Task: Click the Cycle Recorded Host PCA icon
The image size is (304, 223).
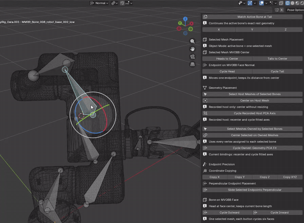Action: [205, 113]
